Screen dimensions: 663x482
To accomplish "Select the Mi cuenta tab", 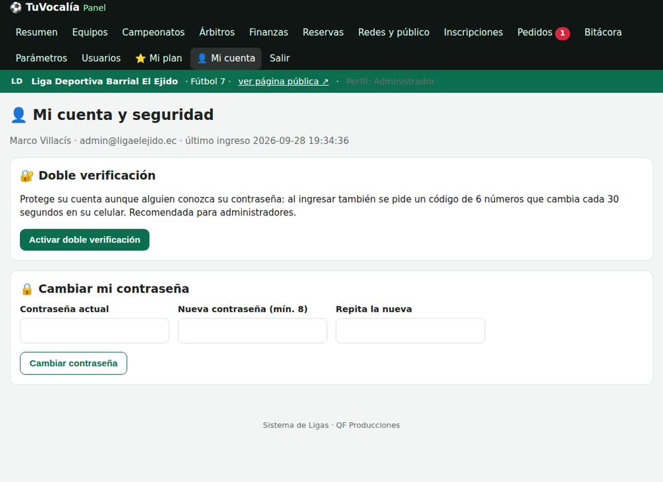I will click(x=226, y=58).
